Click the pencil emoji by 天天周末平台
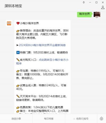 (18, 96)
